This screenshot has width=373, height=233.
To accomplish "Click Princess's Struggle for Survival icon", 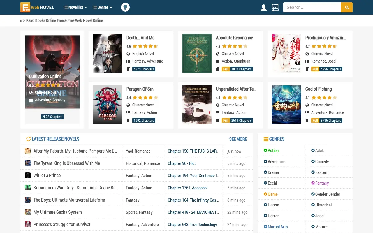I will coord(28,224).
